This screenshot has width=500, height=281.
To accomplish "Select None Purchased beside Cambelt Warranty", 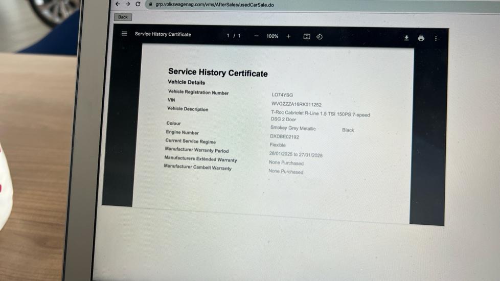I will (286, 171).
